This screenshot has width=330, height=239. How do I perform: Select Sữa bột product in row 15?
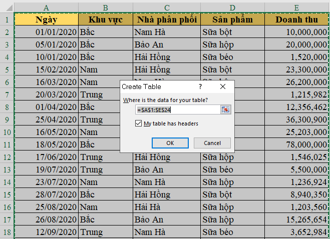pyautogui.click(x=232, y=194)
